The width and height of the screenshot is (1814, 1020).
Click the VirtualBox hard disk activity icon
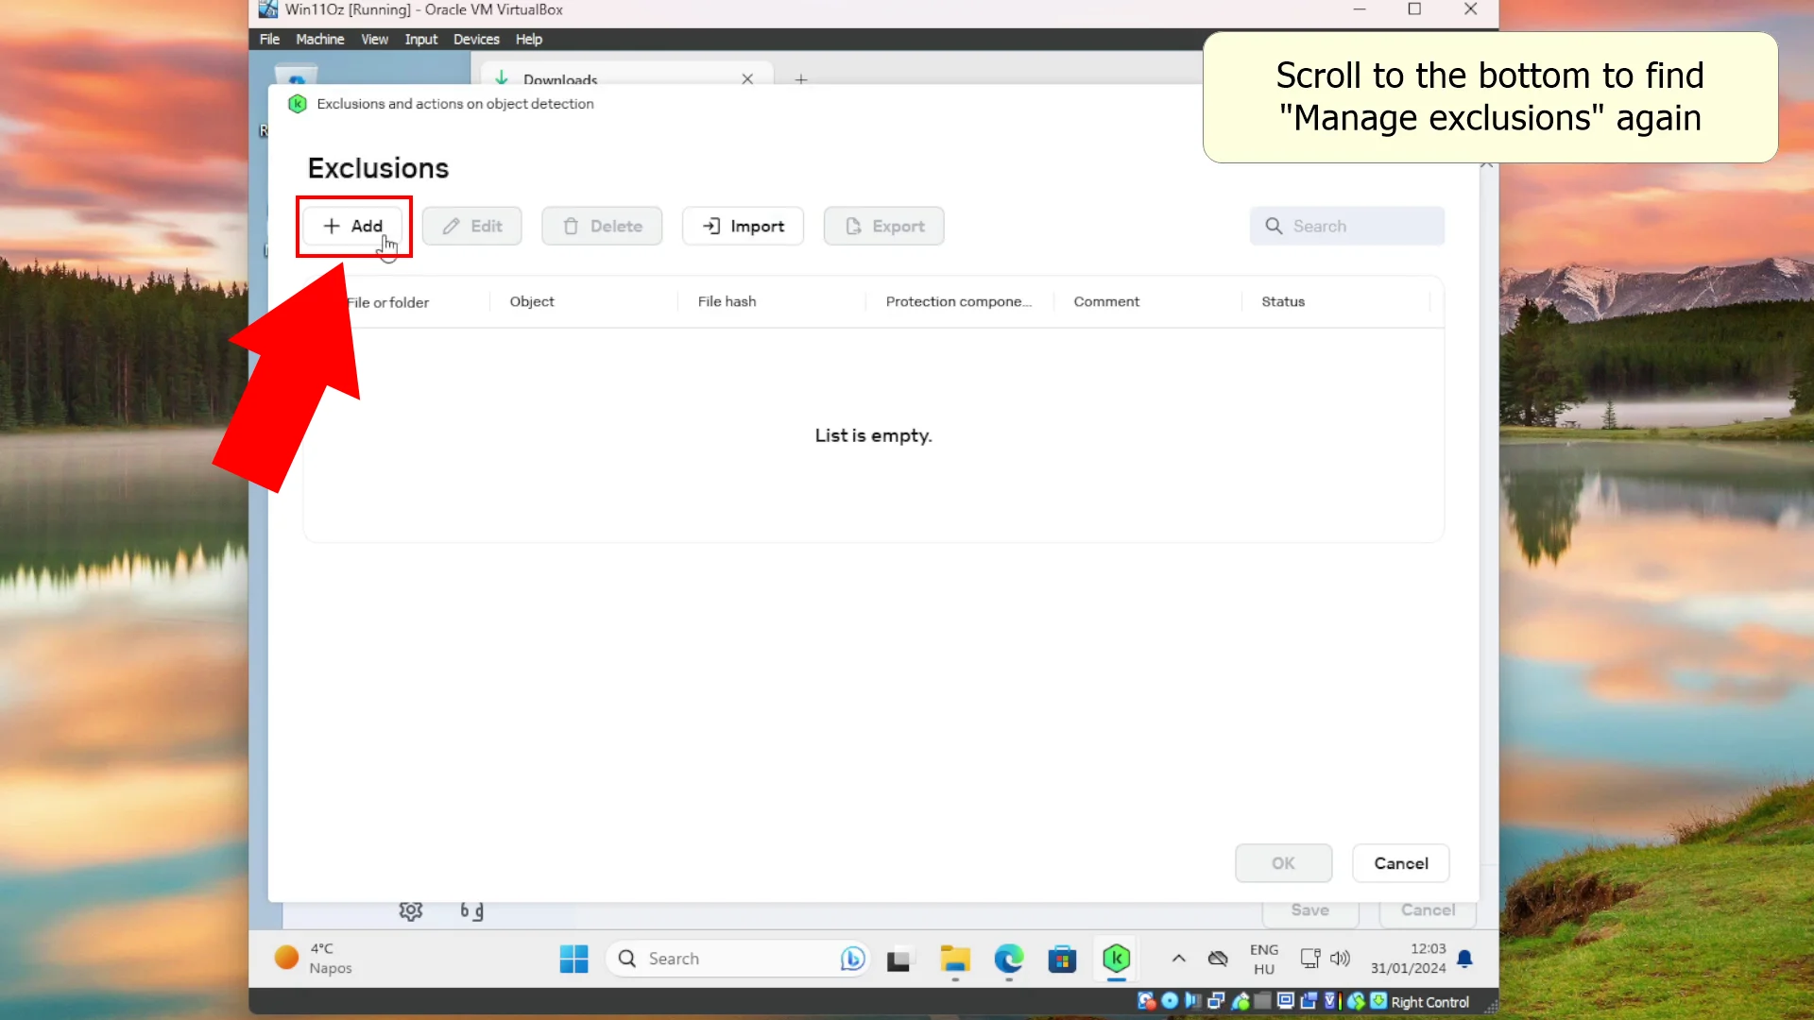(x=1146, y=1001)
